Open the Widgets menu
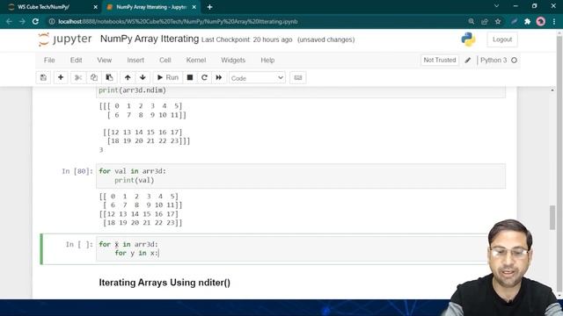 coord(233,61)
